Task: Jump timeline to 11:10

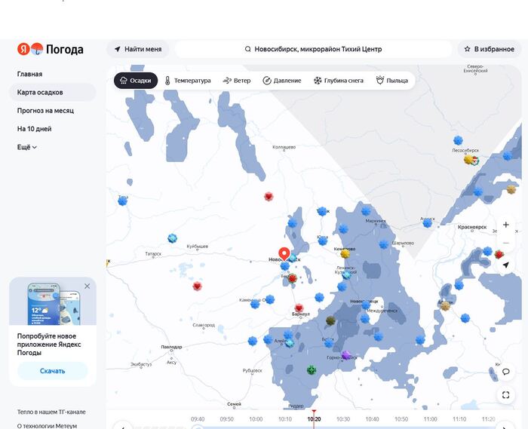Action: [x=459, y=419]
